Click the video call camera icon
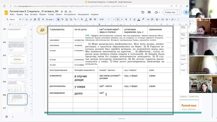The width and height of the screenshot is (217, 122). [x=156, y=12]
